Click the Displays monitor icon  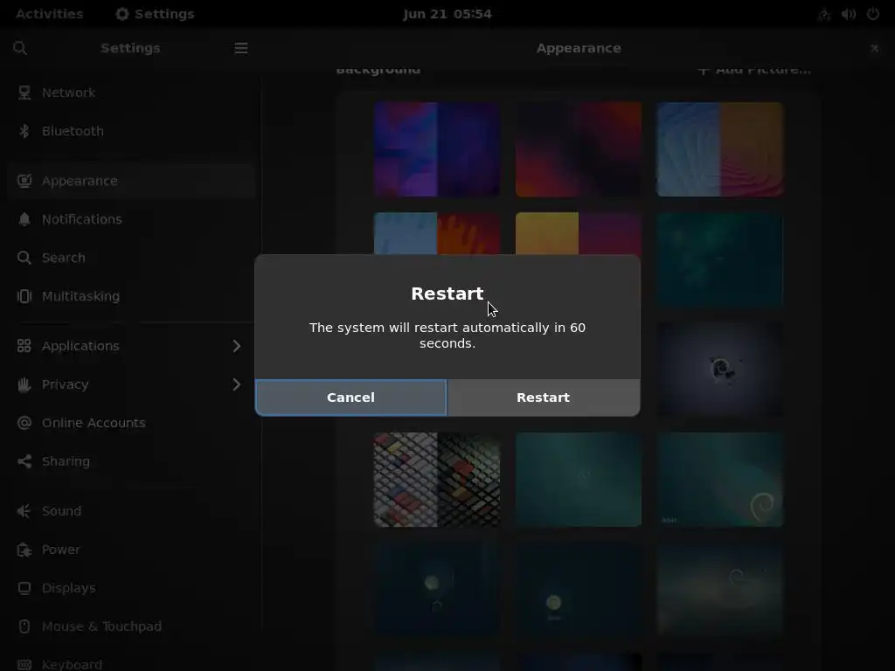(24, 588)
